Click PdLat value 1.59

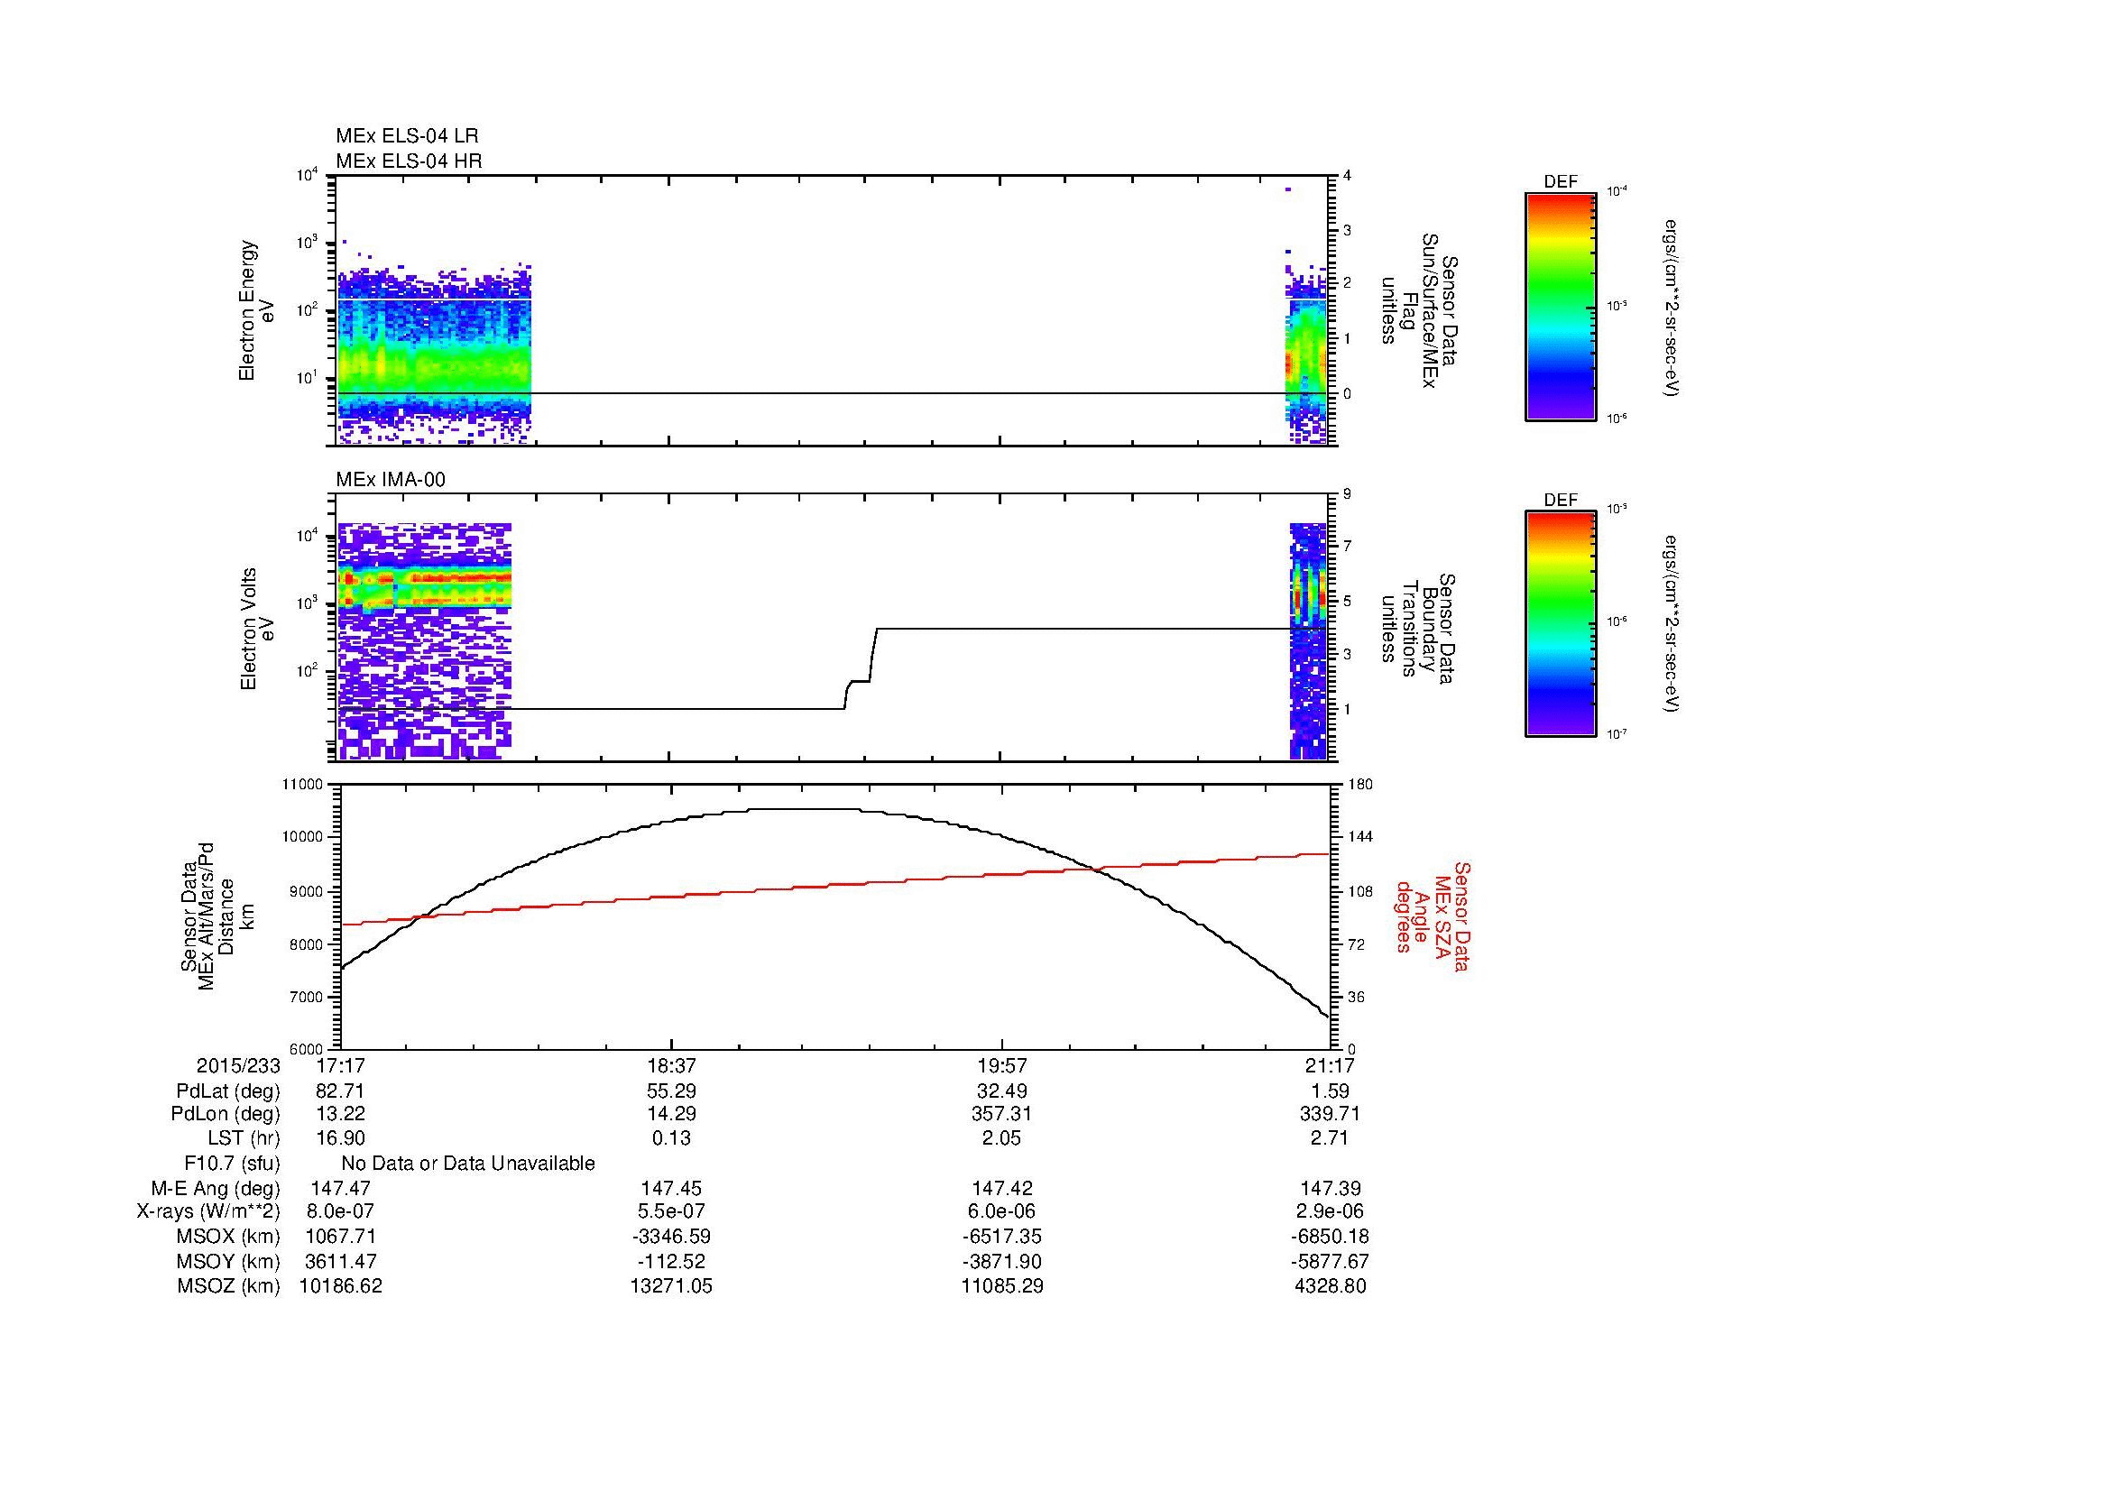point(1331,1091)
